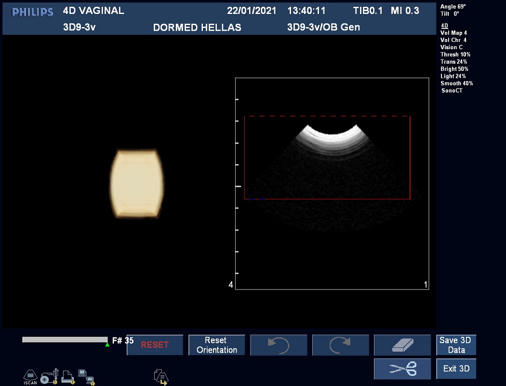
Task: Select the scissors trim tool
Action: [x=402, y=369]
